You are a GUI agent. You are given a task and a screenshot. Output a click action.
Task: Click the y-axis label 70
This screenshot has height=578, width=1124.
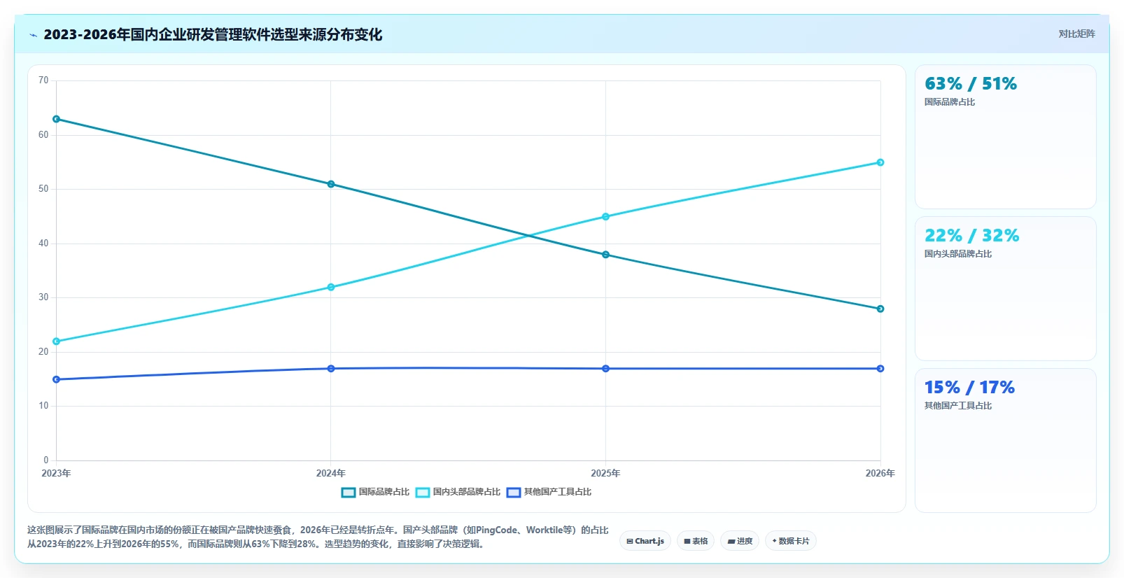43,80
